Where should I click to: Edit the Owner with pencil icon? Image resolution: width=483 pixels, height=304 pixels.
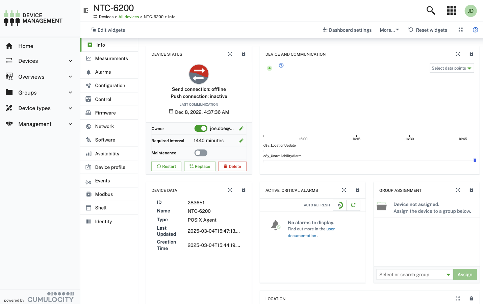(241, 129)
